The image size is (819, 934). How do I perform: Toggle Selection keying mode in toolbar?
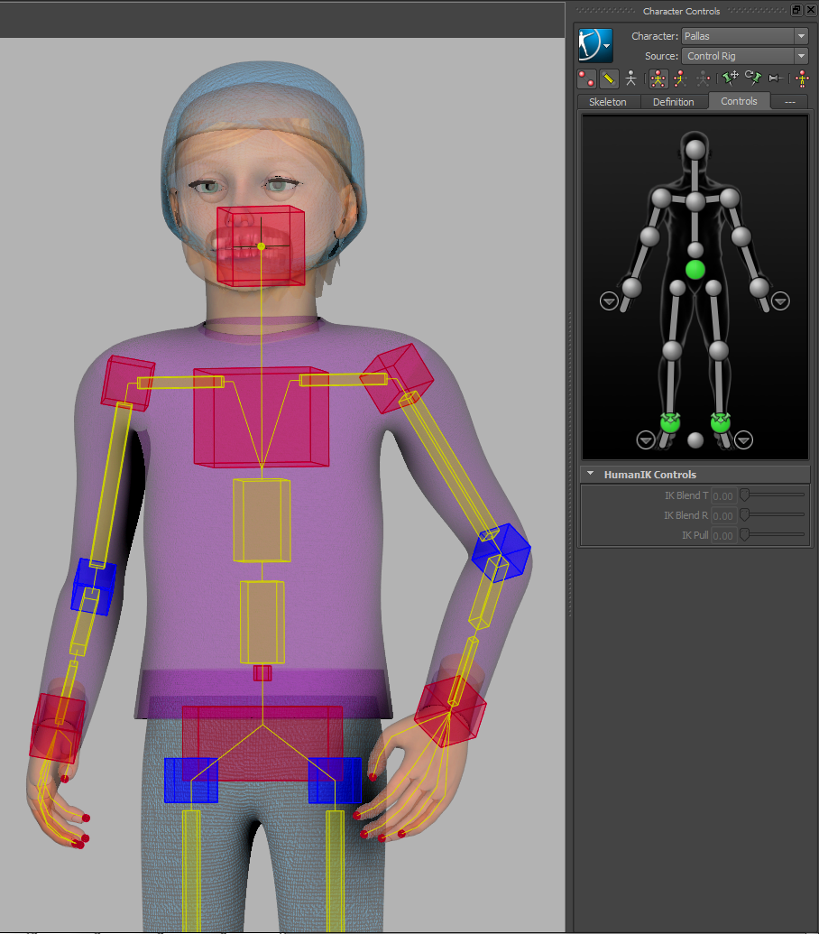(x=703, y=79)
